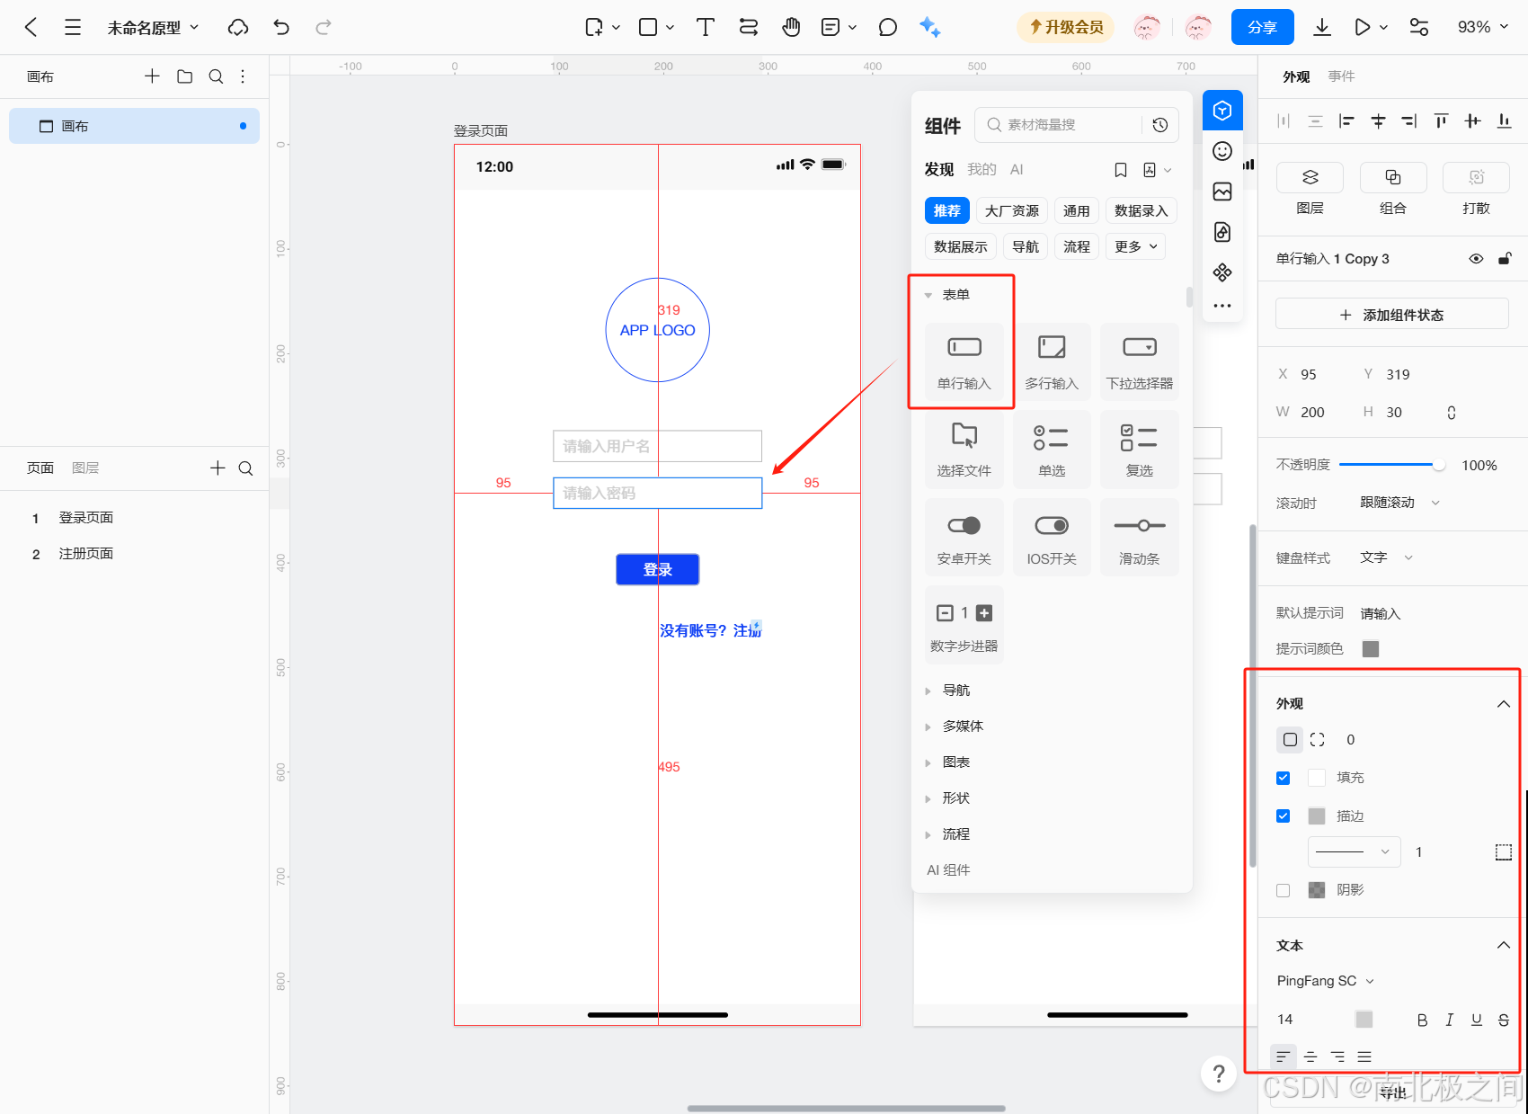This screenshot has width=1528, height=1114.
Task: Click the 图层 layer order button
Action: tap(1310, 178)
